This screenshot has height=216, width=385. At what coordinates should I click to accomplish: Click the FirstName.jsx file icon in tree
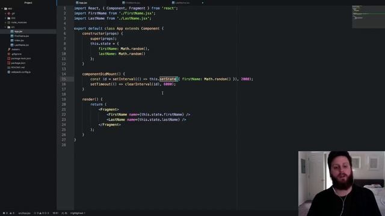click(x=12, y=36)
